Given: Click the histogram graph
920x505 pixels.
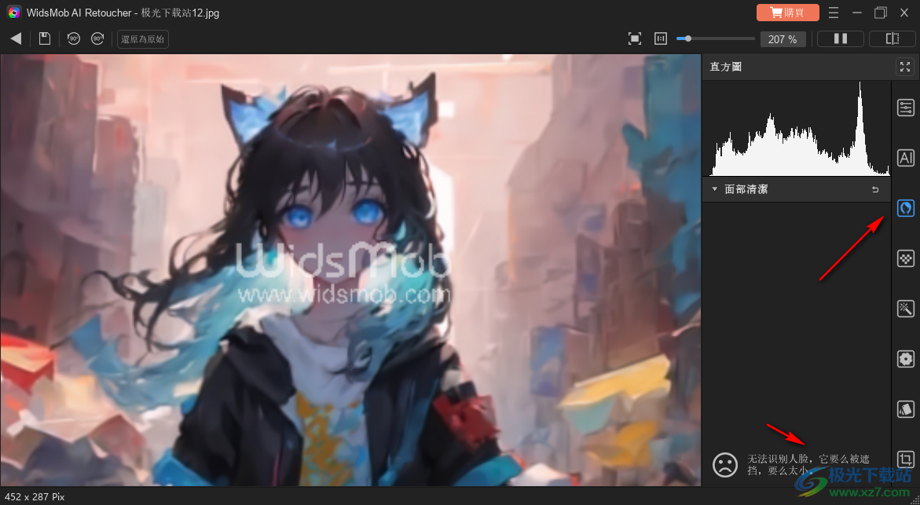Looking at the screenshot, I should (x=796, y=129).
